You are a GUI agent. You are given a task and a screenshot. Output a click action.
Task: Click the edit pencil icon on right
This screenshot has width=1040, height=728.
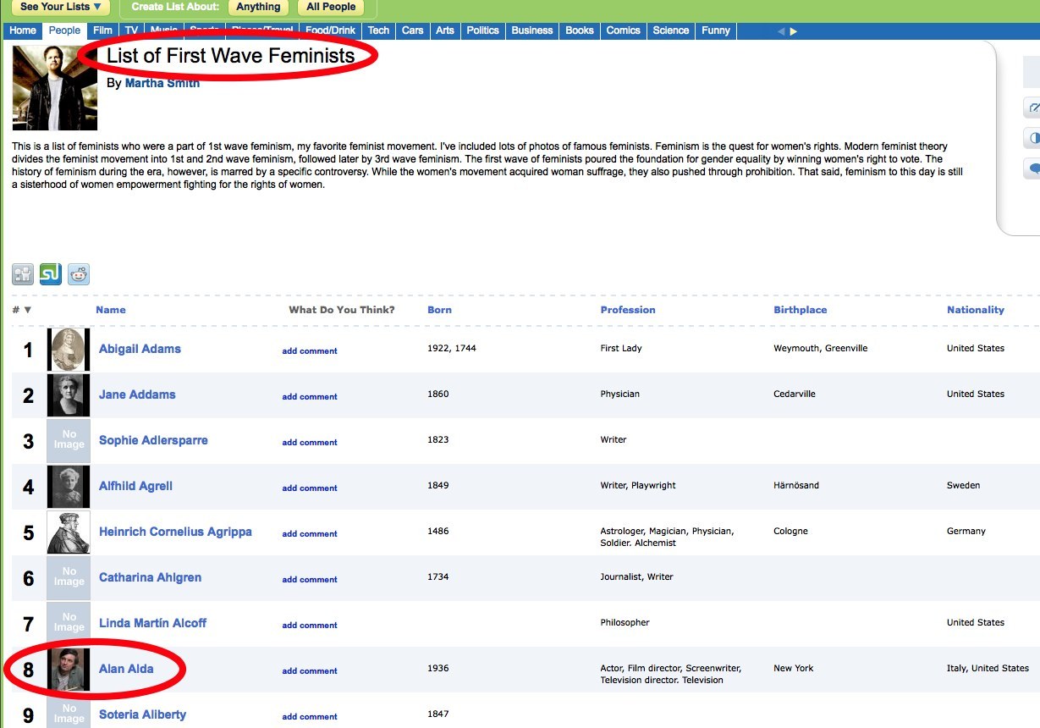click(1033, 108)
